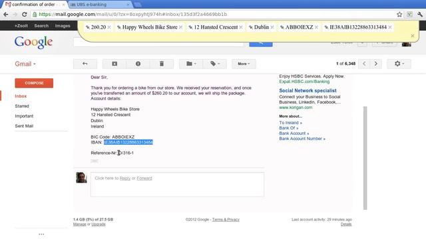
Task: Open the Inbox folder
Action: point(21,96)
